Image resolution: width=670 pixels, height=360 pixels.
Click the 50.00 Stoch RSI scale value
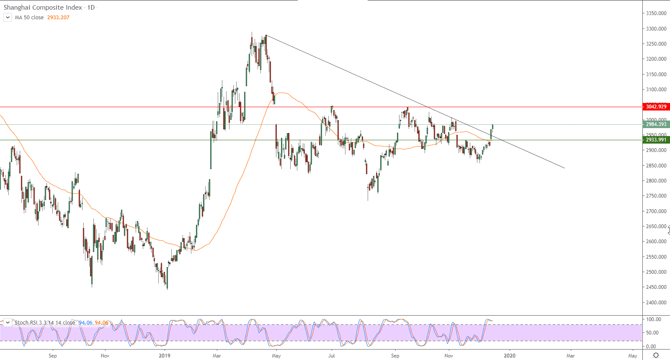tap(652, 333)
